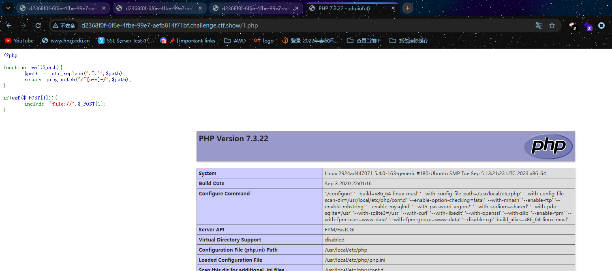Close the PHP 7.3.22 phpinfo tab
Image resolution: width=612 pixels, height=271 pixels.
pos(393,8)
